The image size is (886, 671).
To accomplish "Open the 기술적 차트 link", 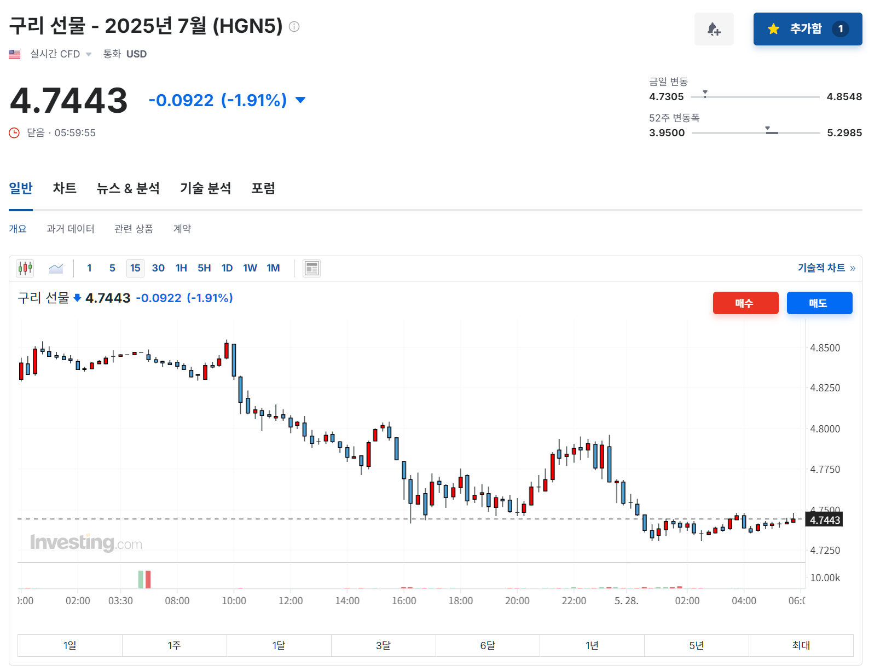I will [826, 268].
